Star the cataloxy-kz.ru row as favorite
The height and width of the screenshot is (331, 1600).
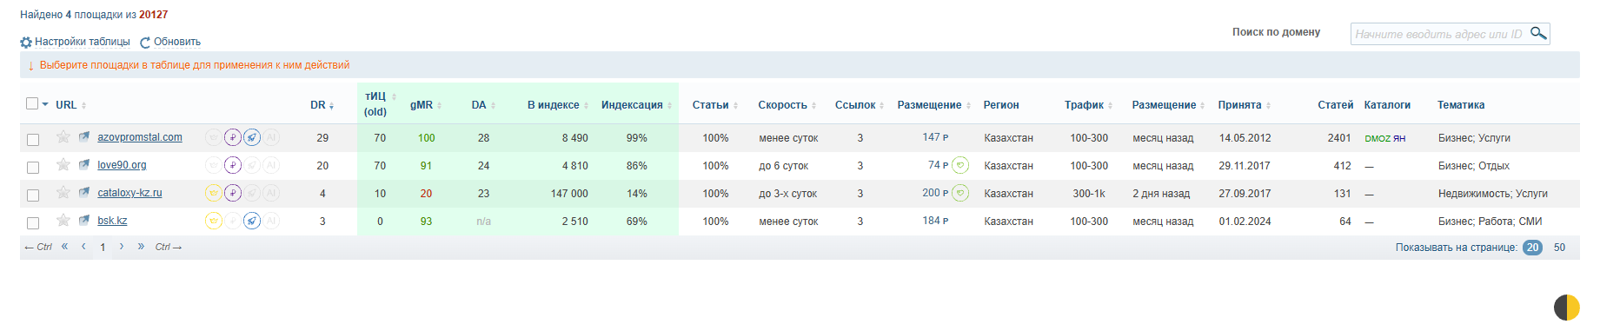tap(63, 192)
